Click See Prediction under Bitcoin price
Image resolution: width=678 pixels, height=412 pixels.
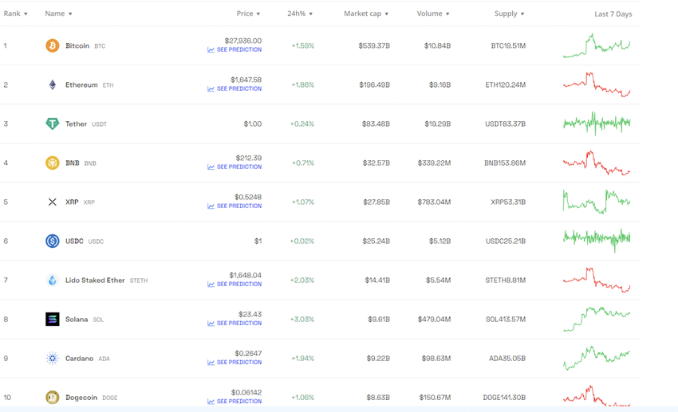[x=235, y=49]
